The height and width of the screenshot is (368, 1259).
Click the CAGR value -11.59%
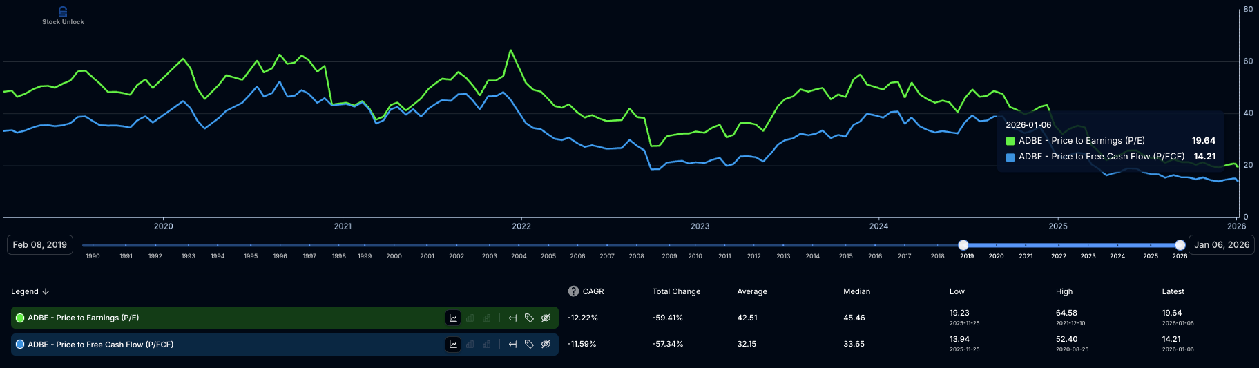pyautogui.click(x=582, y=344)
